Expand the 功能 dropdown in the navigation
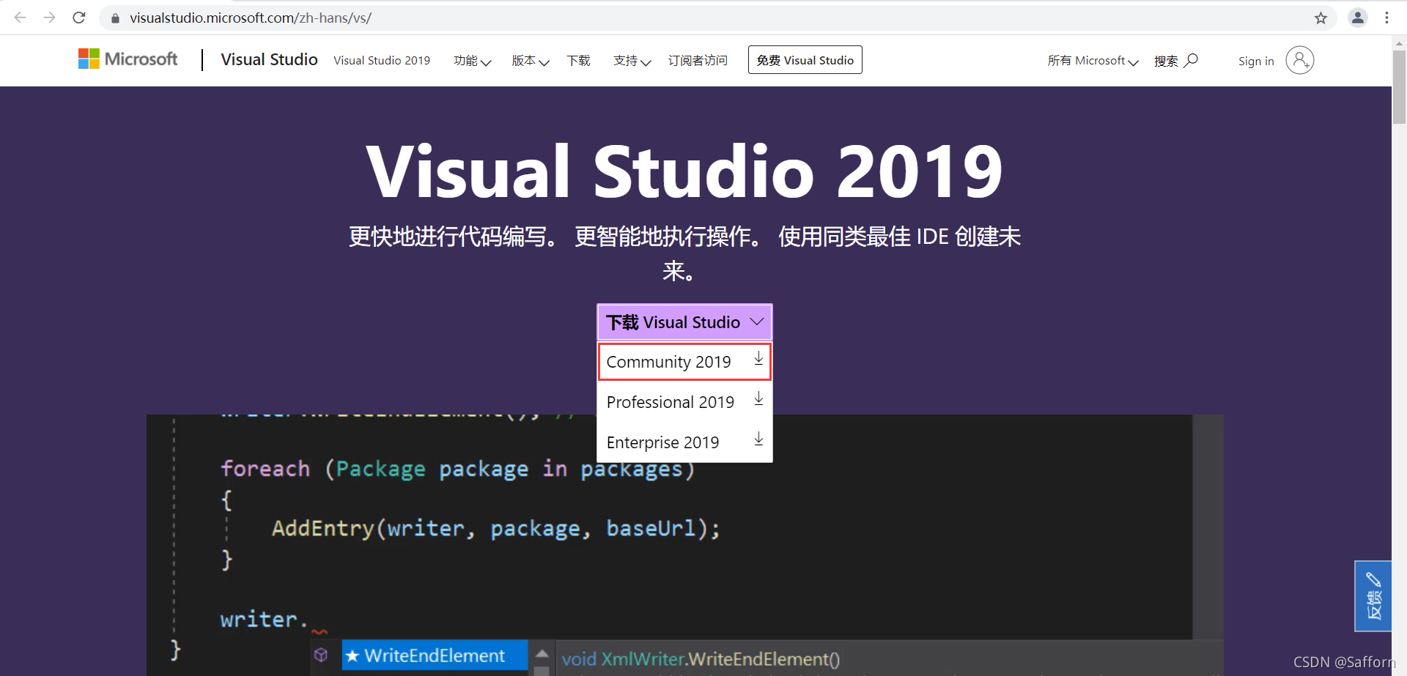 (x=472, y=61)
